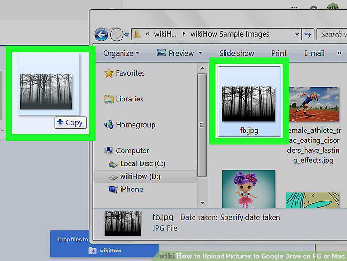Start Slide show from toolbar
The height and width of the screenshot is (261, 347).
click(236, 53)
